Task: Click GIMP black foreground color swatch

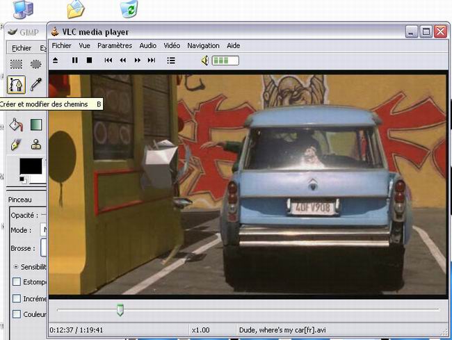Action: (31, 166)
